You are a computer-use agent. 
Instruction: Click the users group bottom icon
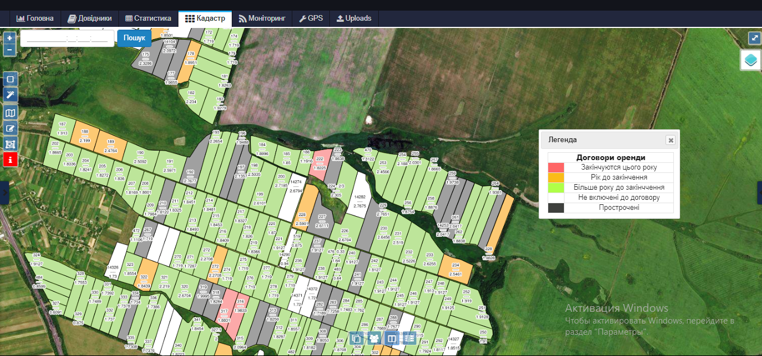374,338
